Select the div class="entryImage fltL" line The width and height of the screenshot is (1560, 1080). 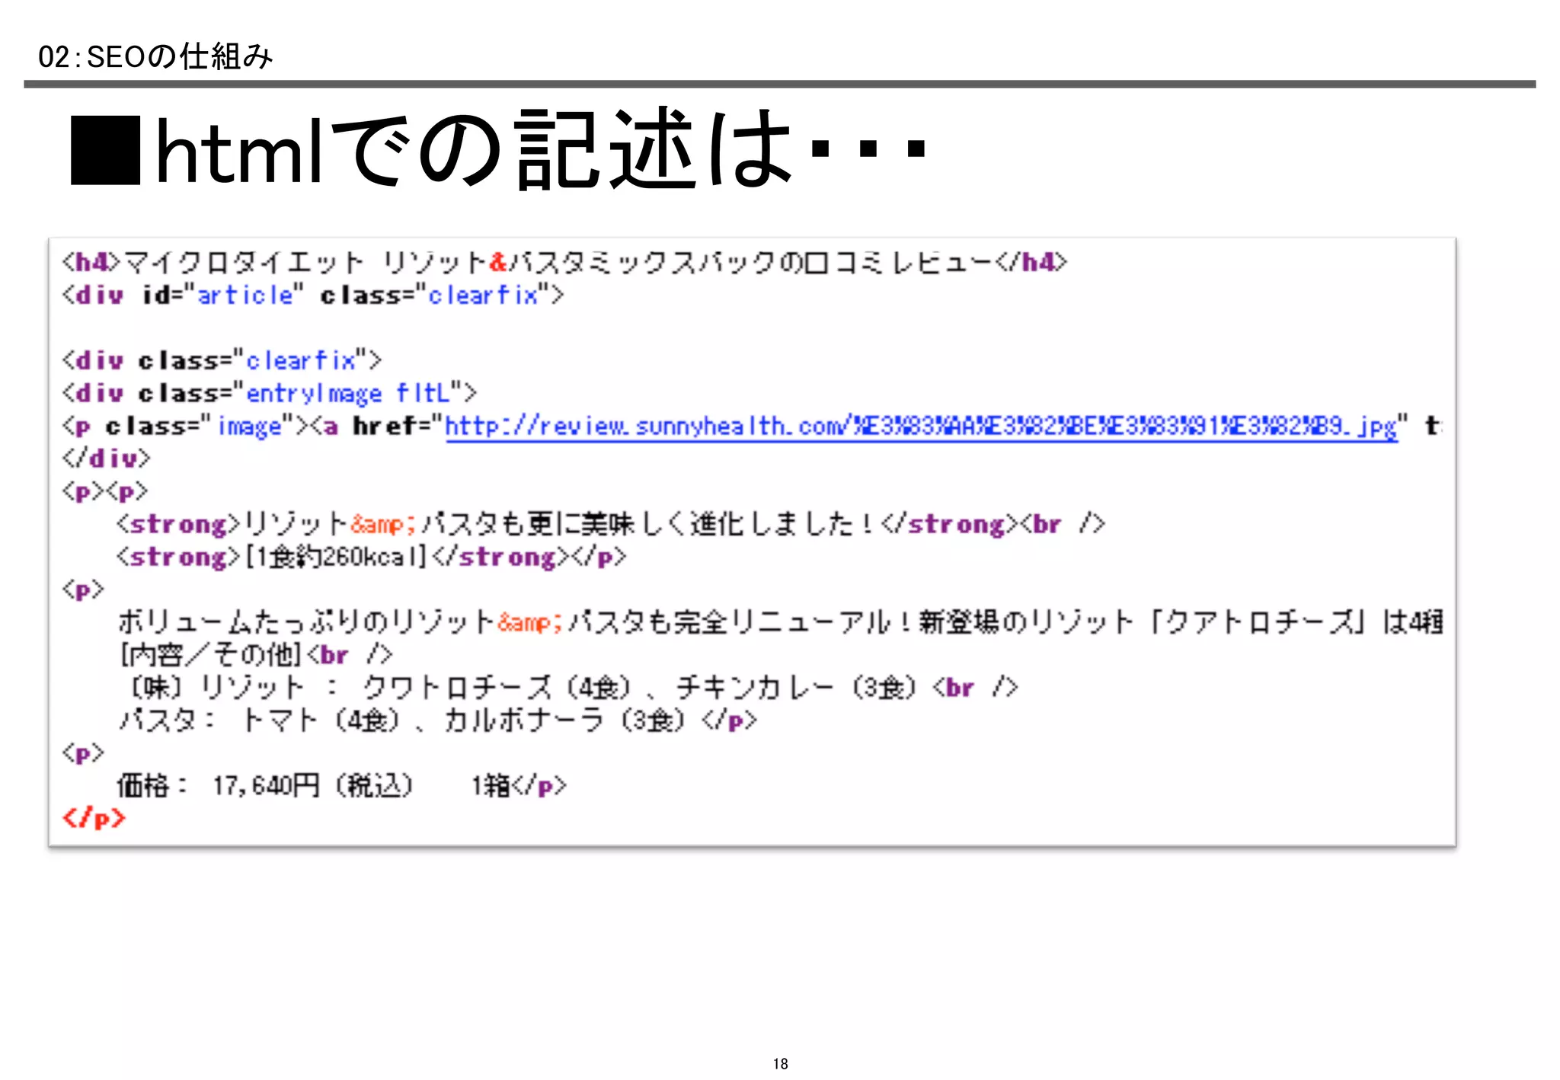tap(269, 393)
